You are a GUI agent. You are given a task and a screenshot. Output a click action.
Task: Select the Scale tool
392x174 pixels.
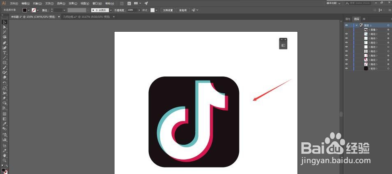tap(5, 88)
